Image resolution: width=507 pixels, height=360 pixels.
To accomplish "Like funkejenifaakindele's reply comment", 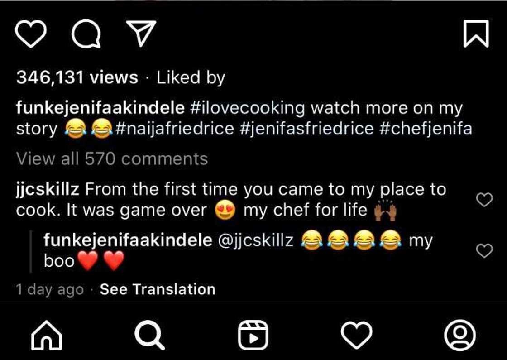I will click(484, 250).
